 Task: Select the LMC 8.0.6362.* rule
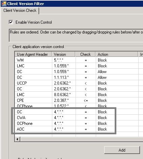pos(79,95)
